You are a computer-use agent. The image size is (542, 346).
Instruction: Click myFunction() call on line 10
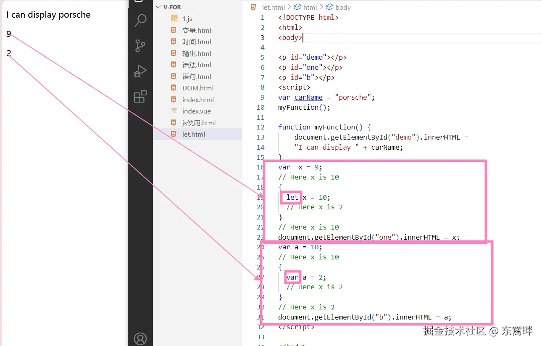click(304, 108)
